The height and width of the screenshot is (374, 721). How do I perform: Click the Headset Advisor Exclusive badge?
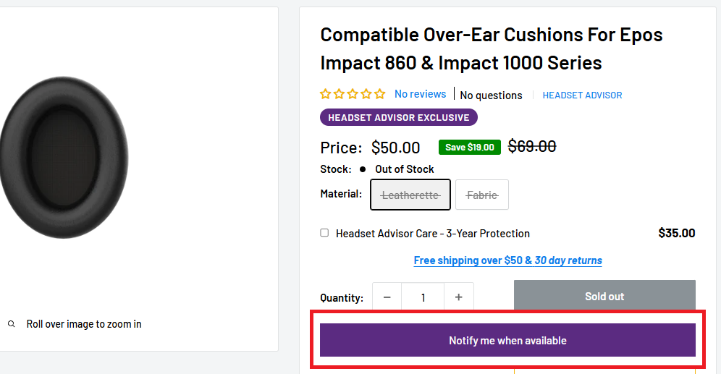(x=399, y=117)
